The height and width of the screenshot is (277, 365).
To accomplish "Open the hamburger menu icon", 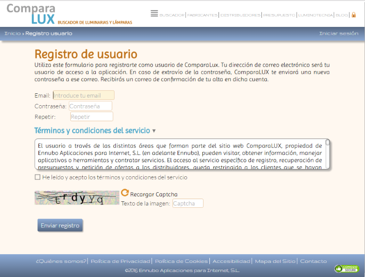I will (154, 14).
